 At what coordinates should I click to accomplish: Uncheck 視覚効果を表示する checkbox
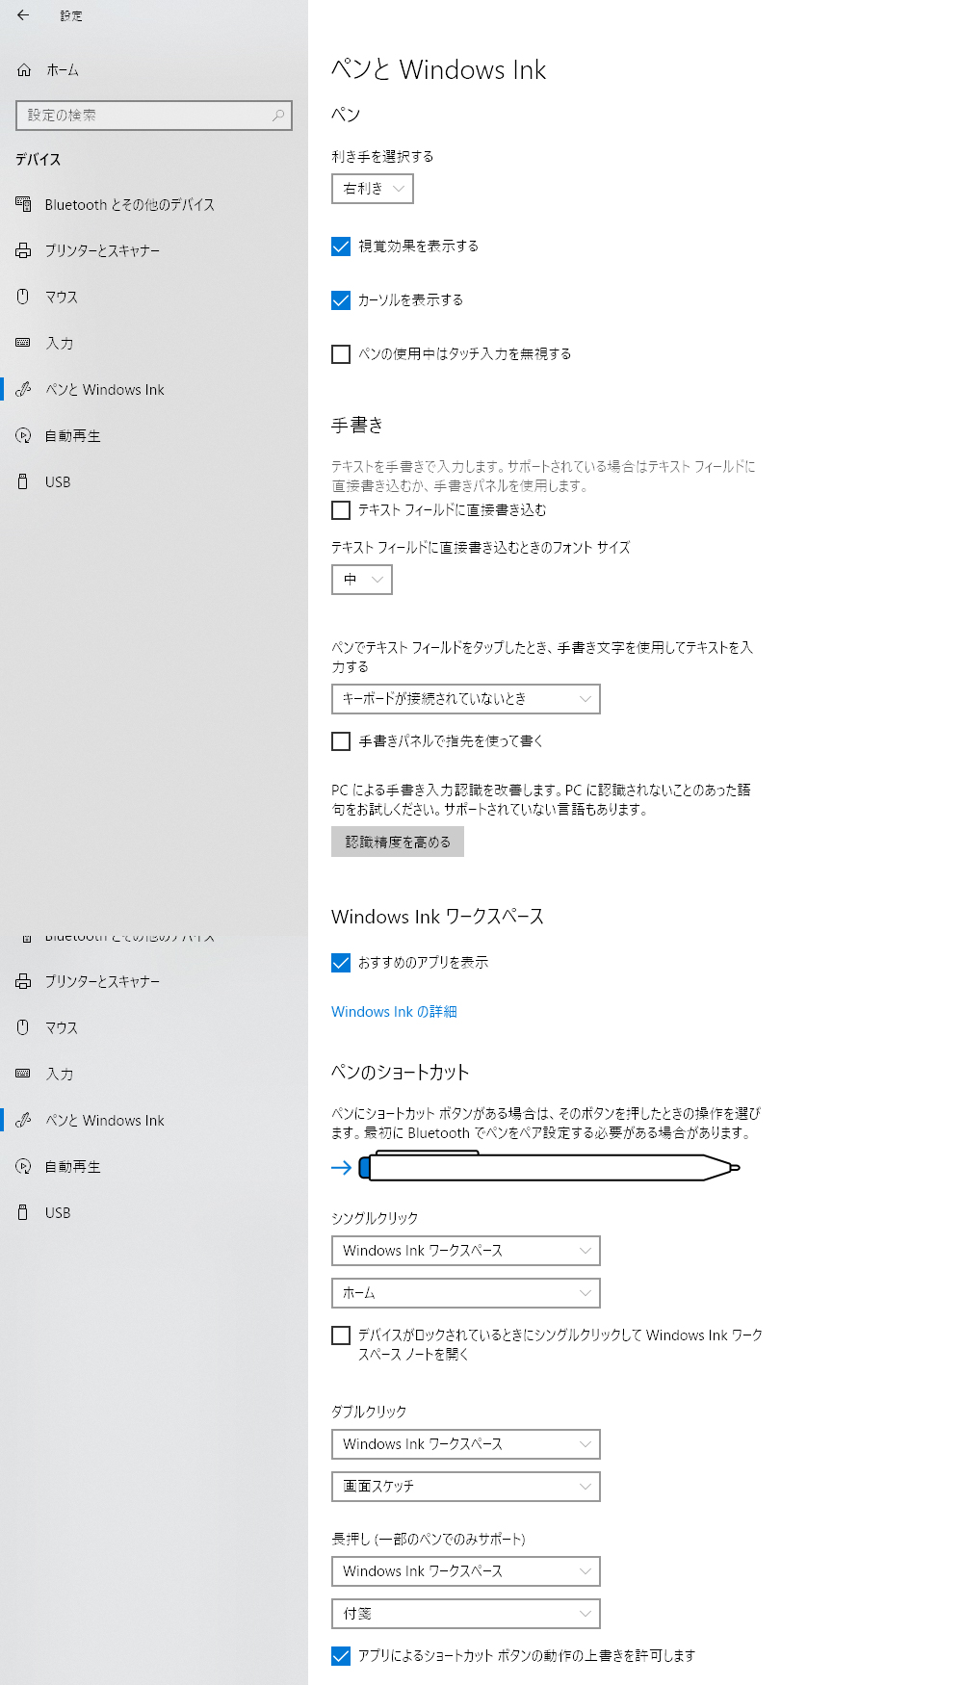341,246
